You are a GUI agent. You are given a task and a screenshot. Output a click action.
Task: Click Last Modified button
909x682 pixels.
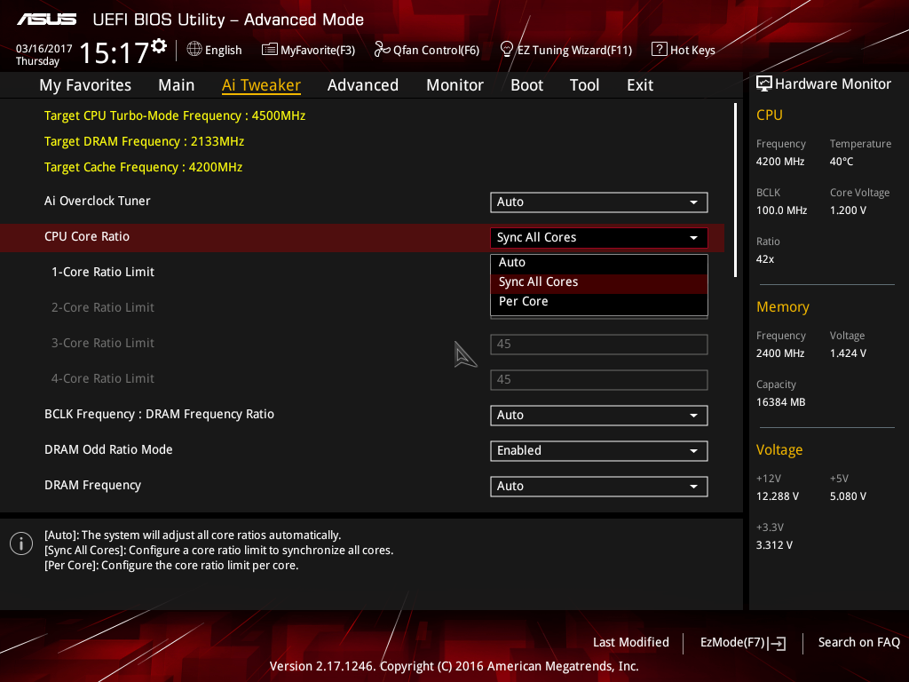tap(631, 642)
